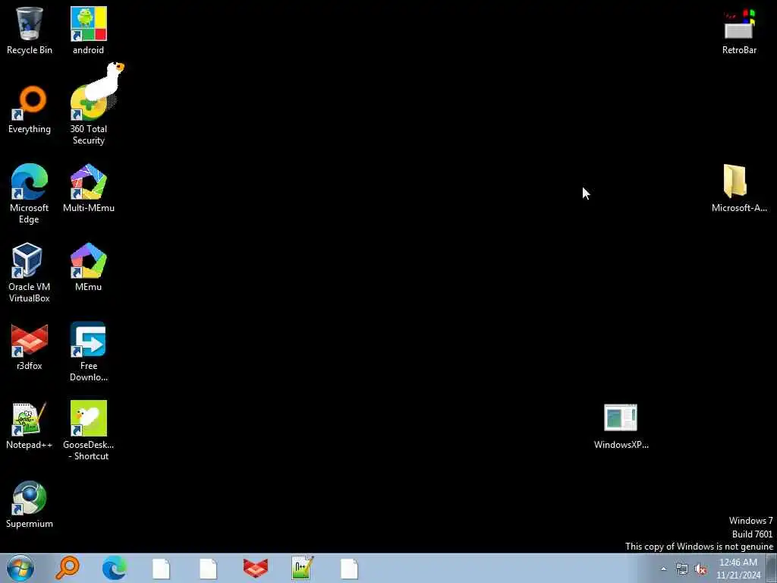777x583 pixels.
Task: Click the Show Desktop button
Action: (x=772, y=568)
